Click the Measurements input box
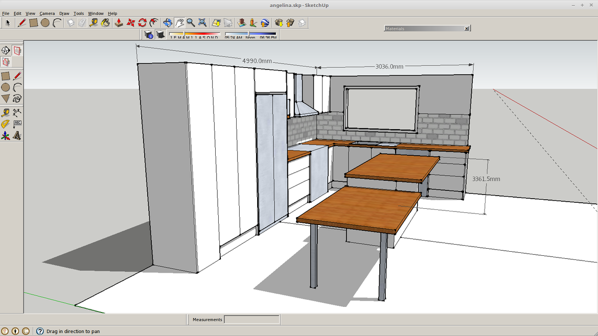 click(251, 320)
